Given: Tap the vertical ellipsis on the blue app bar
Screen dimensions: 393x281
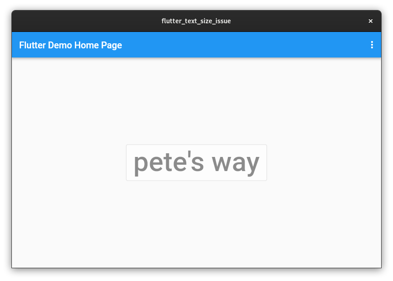Looking at the screenshot, I should click(x=372, y=45).
